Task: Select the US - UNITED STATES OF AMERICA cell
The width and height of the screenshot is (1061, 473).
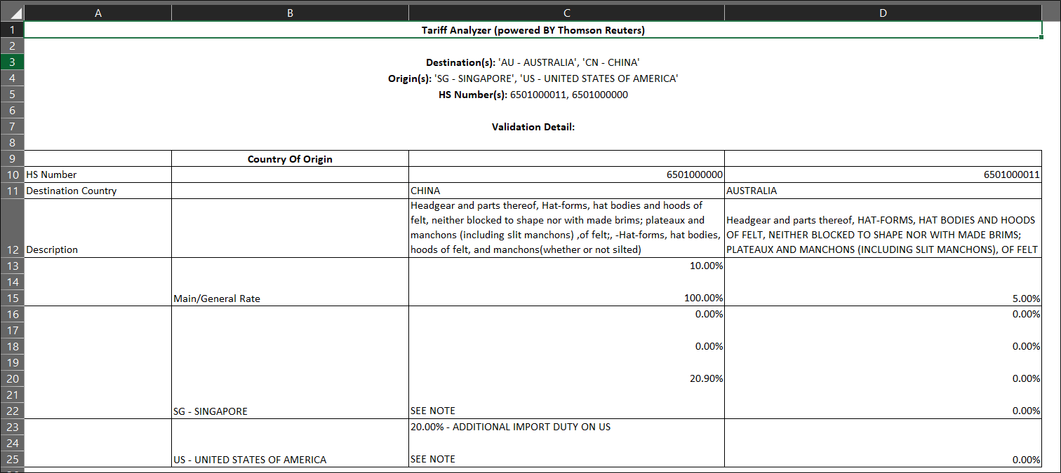Action: 290,460
